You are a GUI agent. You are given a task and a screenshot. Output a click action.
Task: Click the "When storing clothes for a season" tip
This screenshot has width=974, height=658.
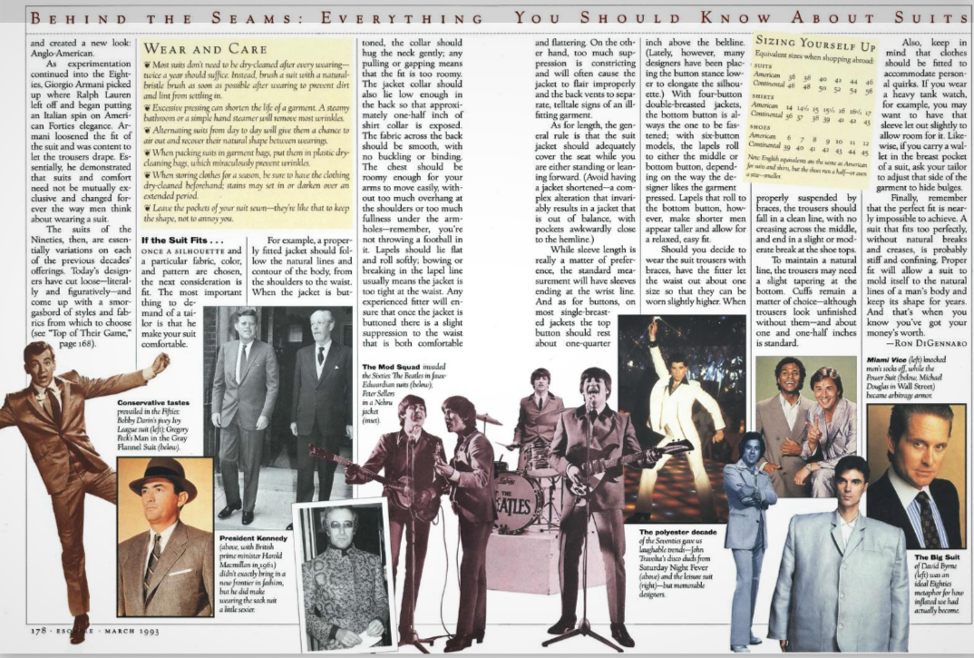click(247, 185)
